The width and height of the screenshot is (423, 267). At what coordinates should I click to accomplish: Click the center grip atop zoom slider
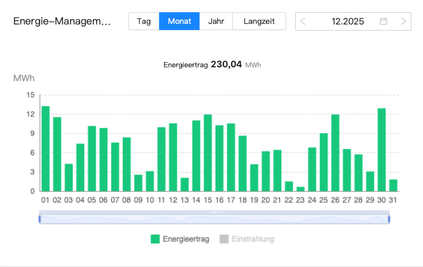click(x=214, y=212)
